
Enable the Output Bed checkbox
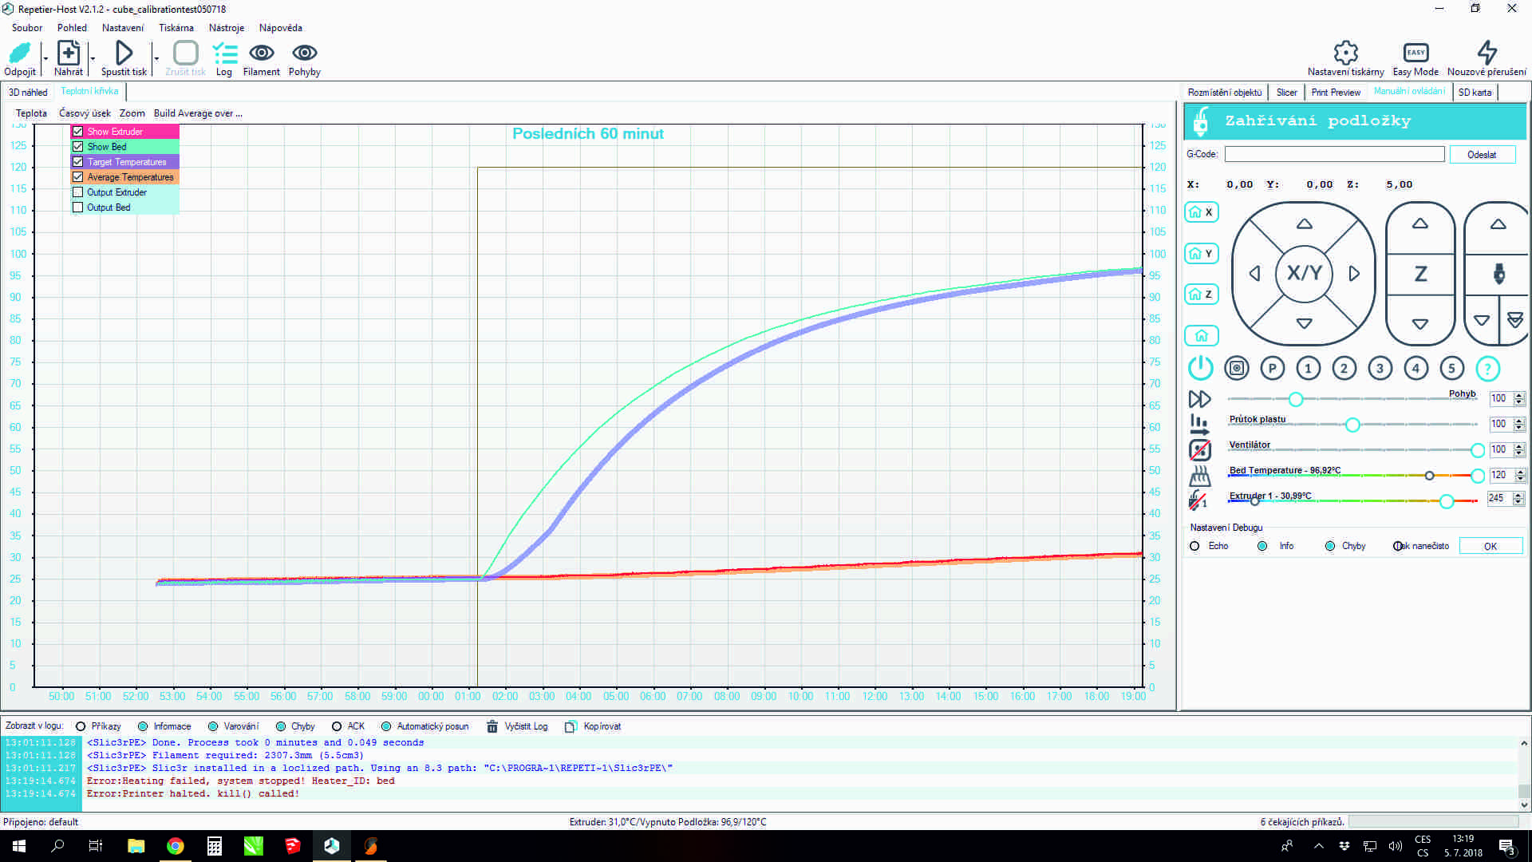pyautogui.click(x=77, y=208)
